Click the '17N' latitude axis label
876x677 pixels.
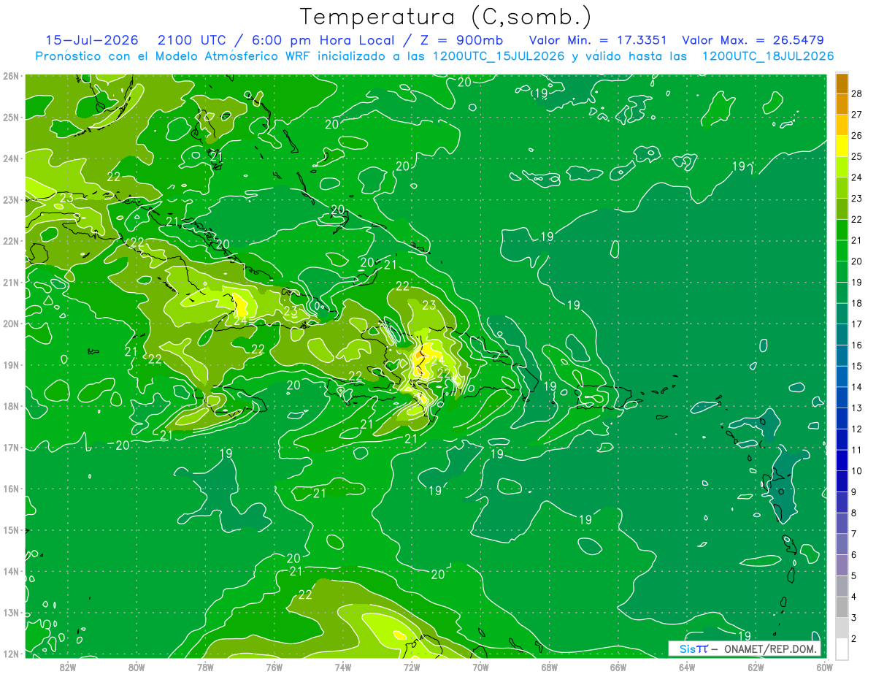point(11,447)
